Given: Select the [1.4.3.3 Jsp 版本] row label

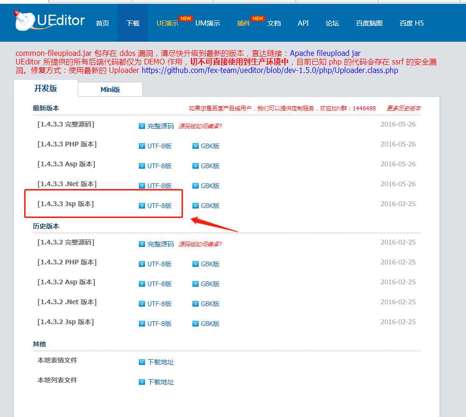Looking at the screenshot, I should pyautogui.click(x=66, y=204).
